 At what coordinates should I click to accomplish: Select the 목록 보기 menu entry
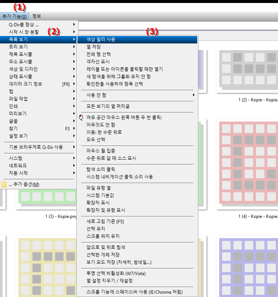click(39, 39)
